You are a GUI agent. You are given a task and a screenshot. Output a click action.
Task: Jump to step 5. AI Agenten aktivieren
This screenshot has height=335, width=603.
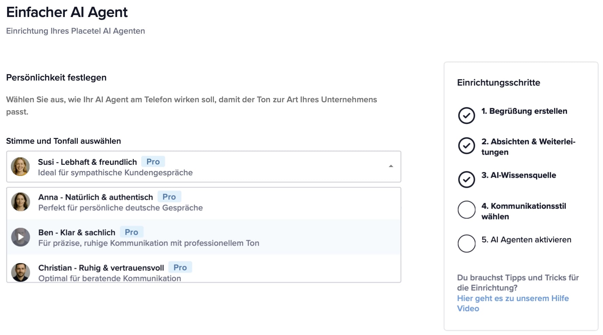tap(526, 240)
